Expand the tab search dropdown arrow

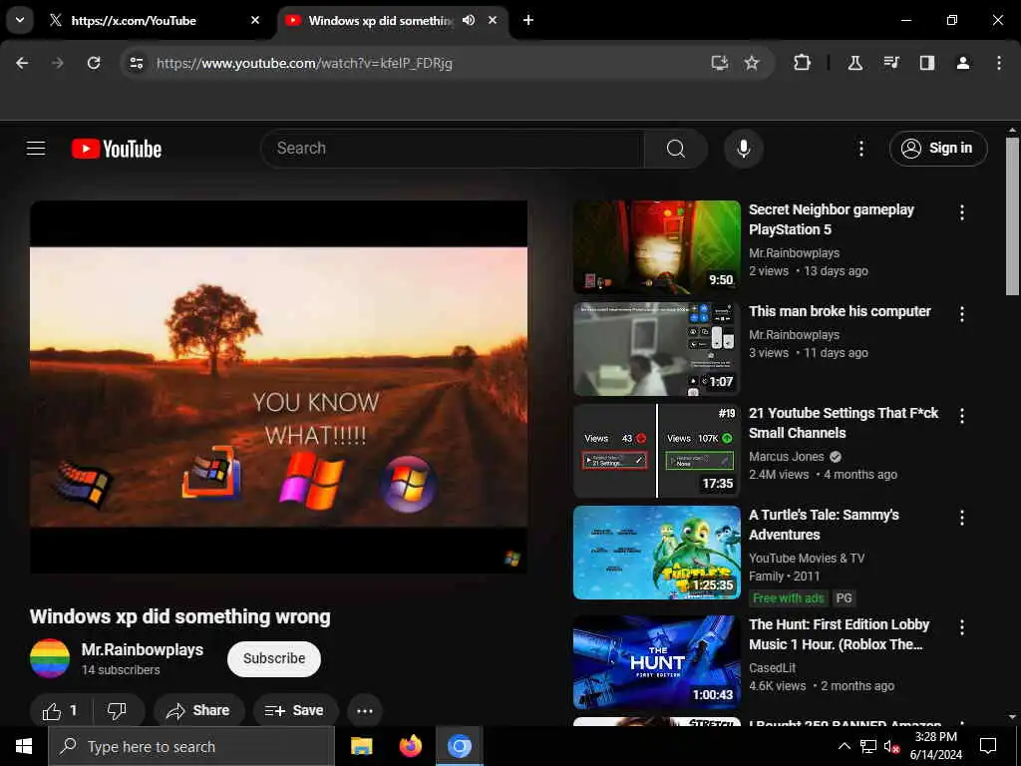(x=20, y=20)
